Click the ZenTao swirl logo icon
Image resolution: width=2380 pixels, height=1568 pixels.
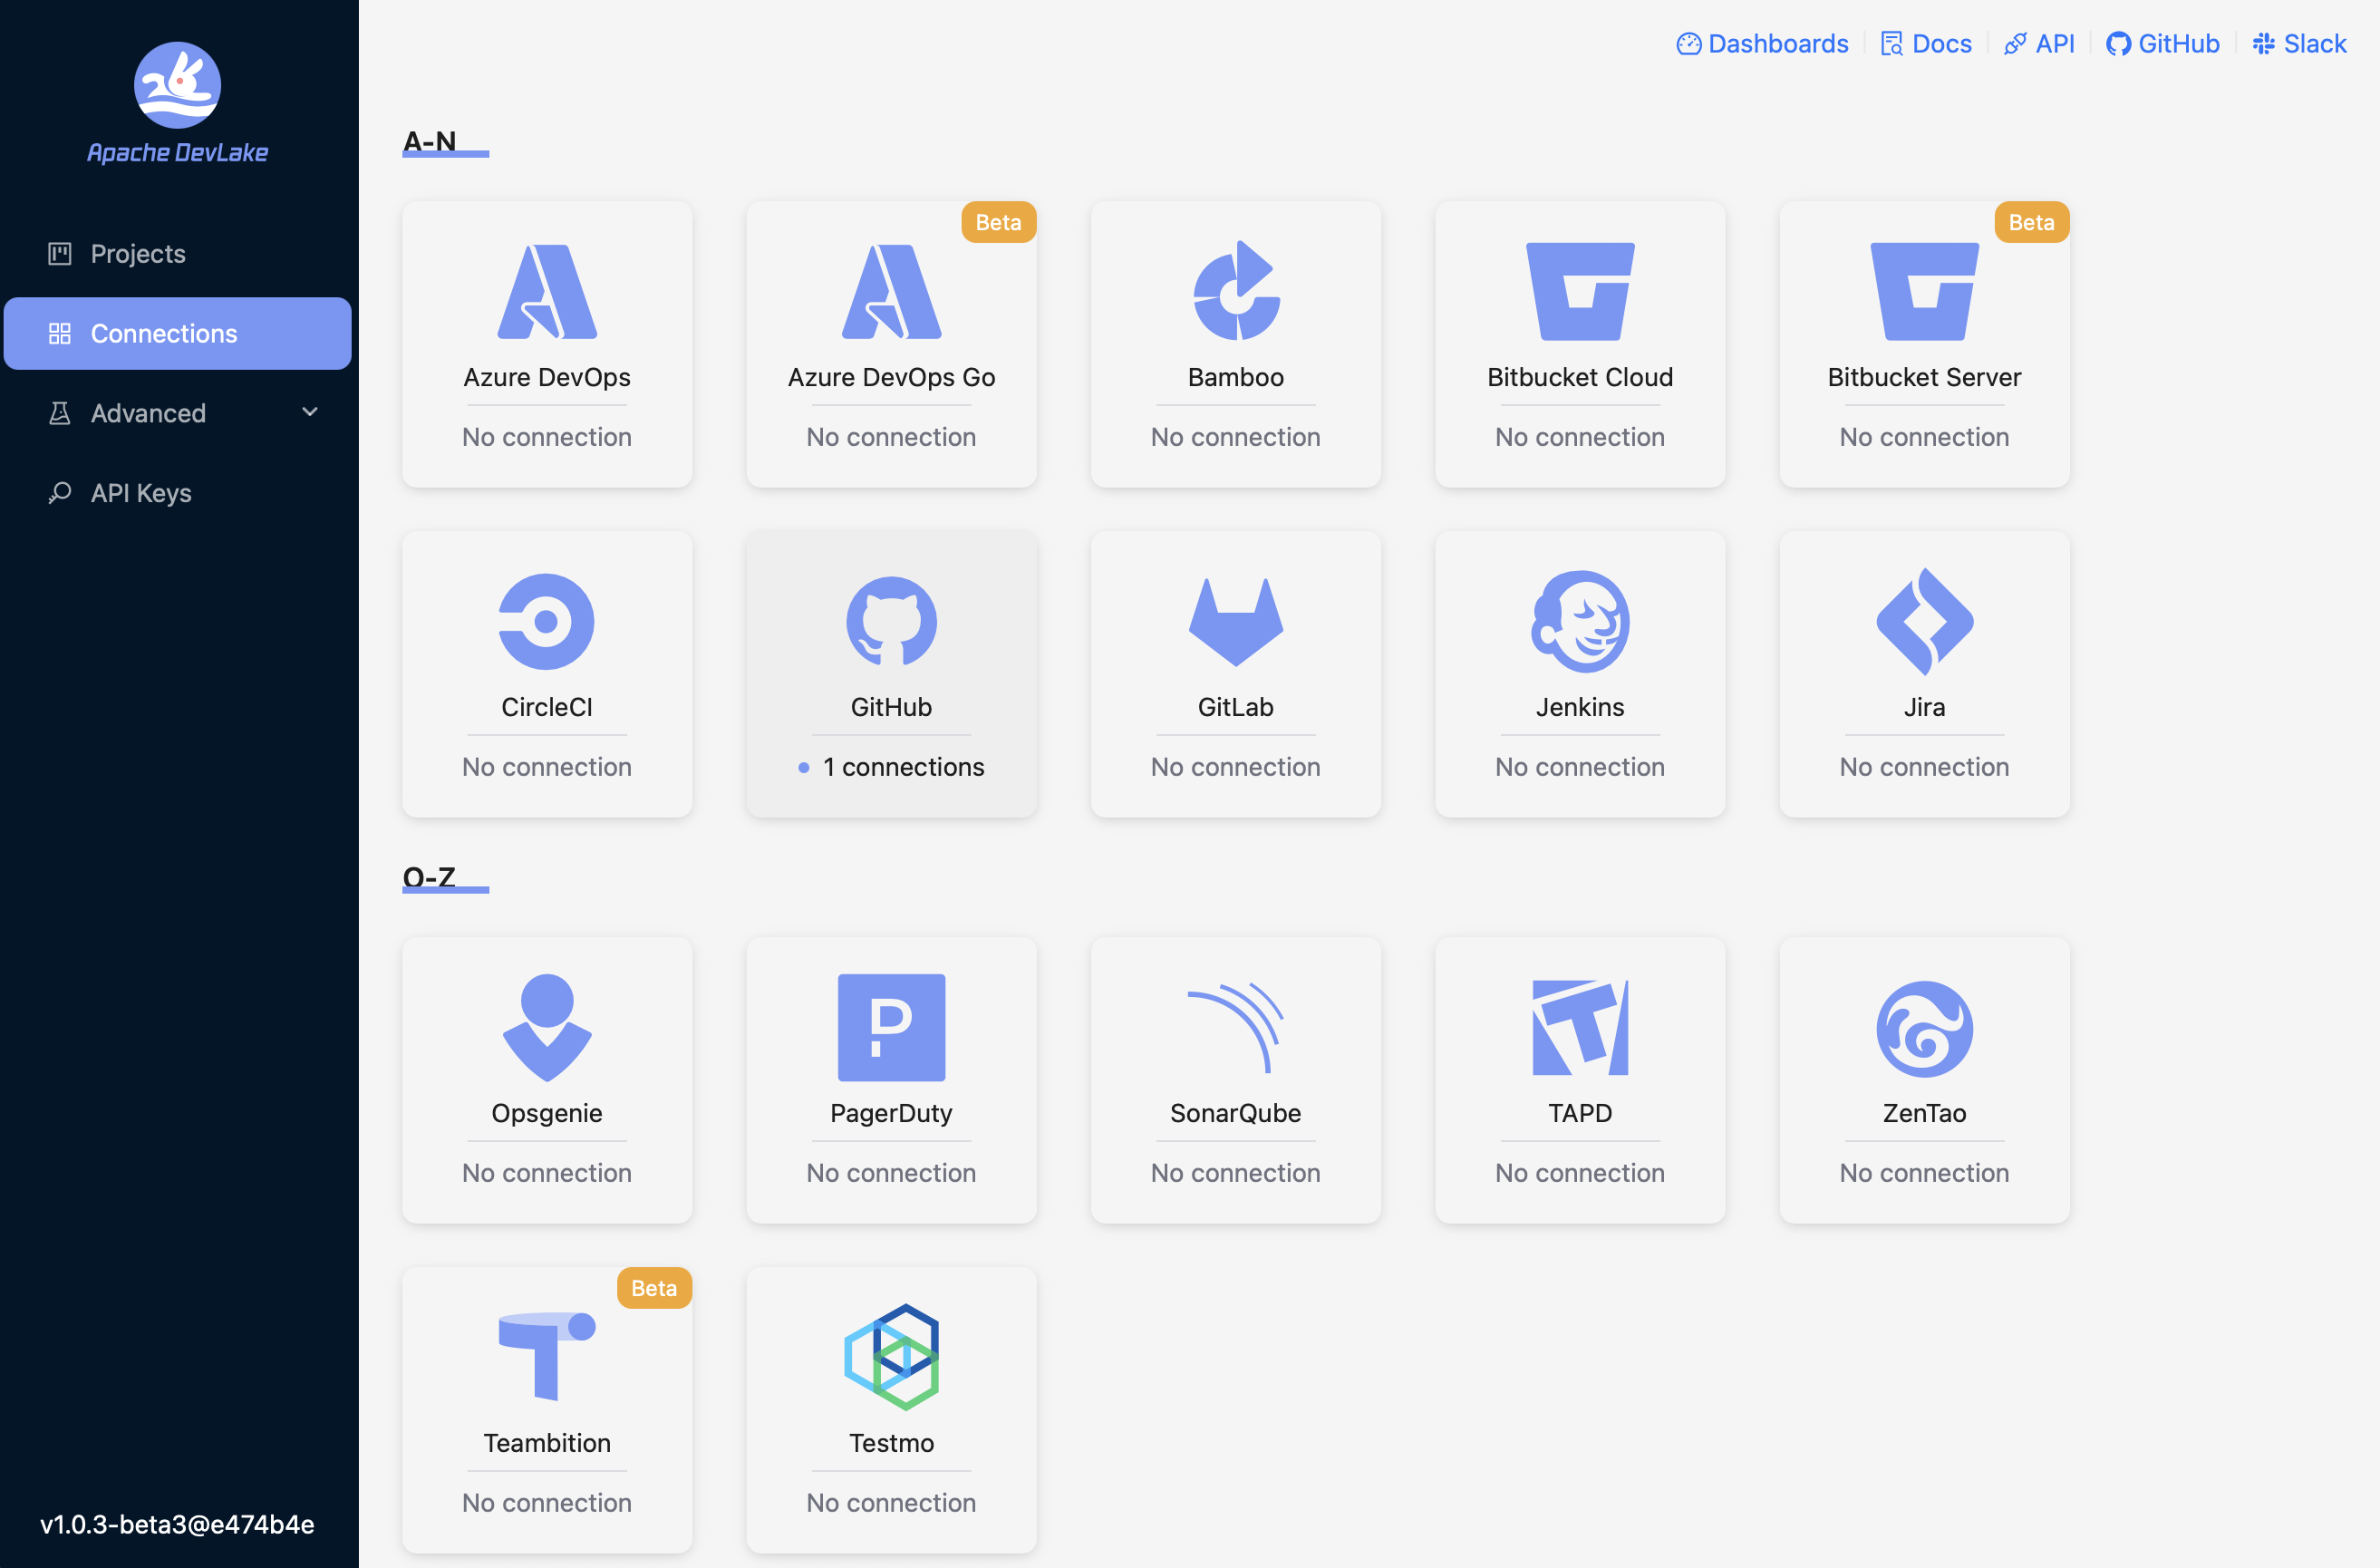(x=1924, y=1028)
